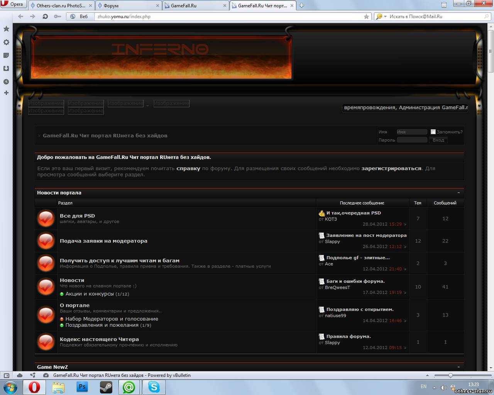Open the Notes panel in Opera sidebar
Image resolution: width=494 pixels, height=395 pixels.
(x=6, y=55)
